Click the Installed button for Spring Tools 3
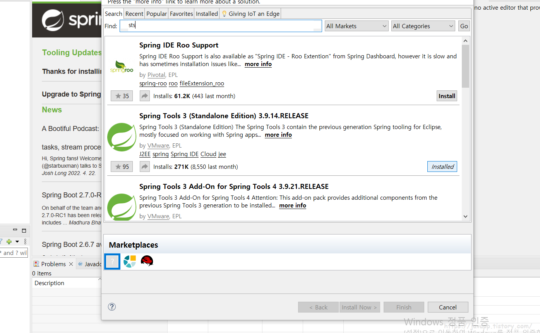Screen dimensions: 540x333 [x=442, y=166]
